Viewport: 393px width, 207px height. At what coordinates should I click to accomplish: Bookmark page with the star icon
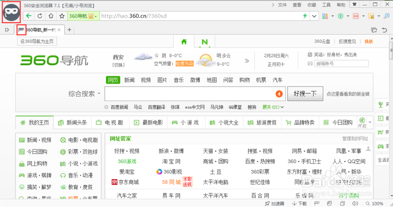point(62,16)
